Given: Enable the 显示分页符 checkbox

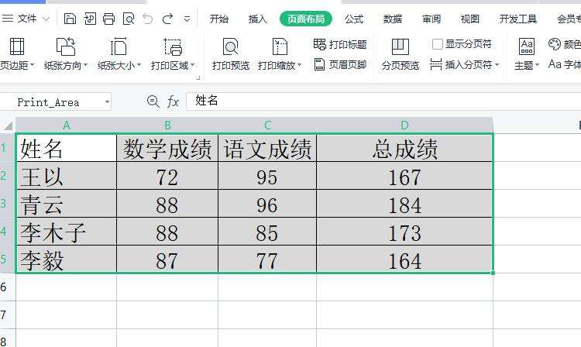Looking at the screenshot, I should [438, 44].
